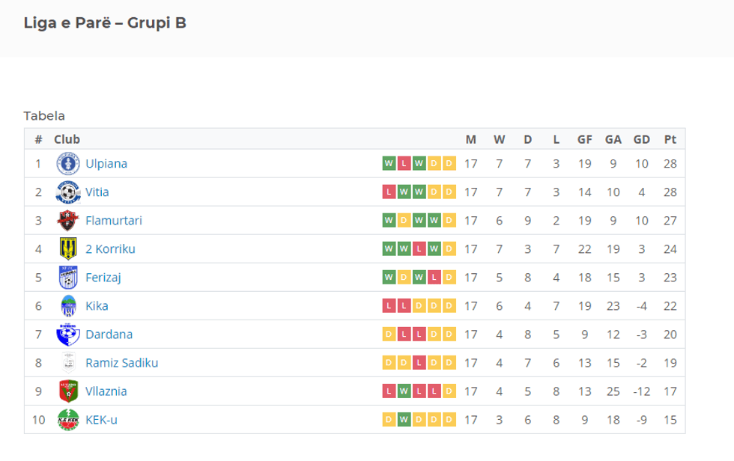
Task: Click the Flamurtari club logo
Action: click(x=68, y=220)
